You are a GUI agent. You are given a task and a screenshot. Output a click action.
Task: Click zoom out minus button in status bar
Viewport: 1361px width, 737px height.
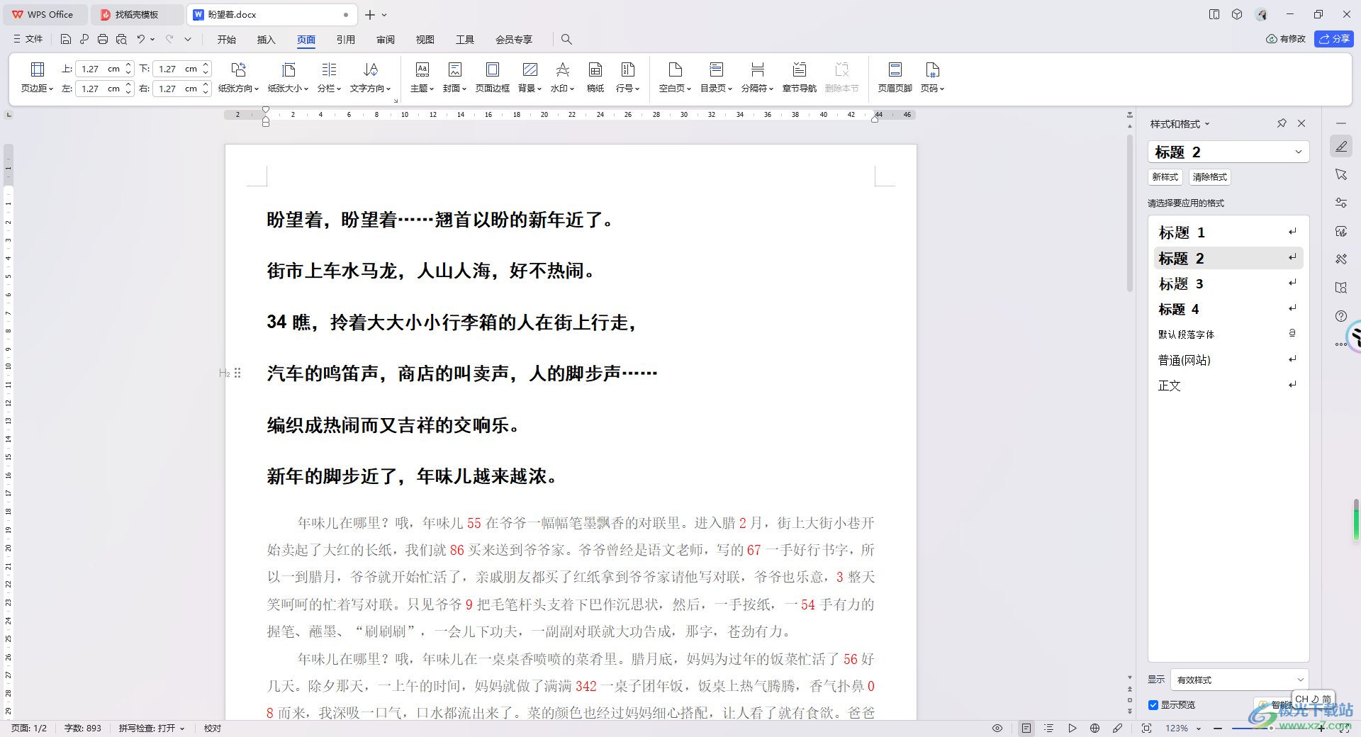point(1218,728)
